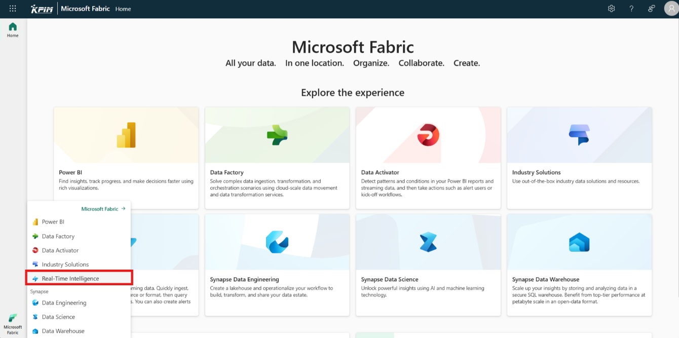Select Power BI menu entry
This screenshot has height=338, width=679.
pyautogui.click(x=79, y=222)
